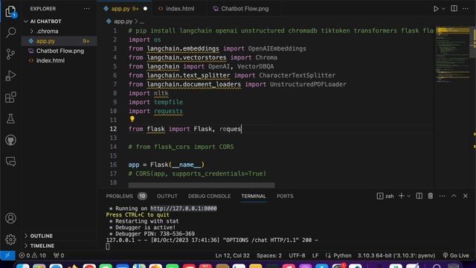Open the Testing flask icon
Image resolution: width=476 pixels, height=268 pixels.
[x=10, y=119]
